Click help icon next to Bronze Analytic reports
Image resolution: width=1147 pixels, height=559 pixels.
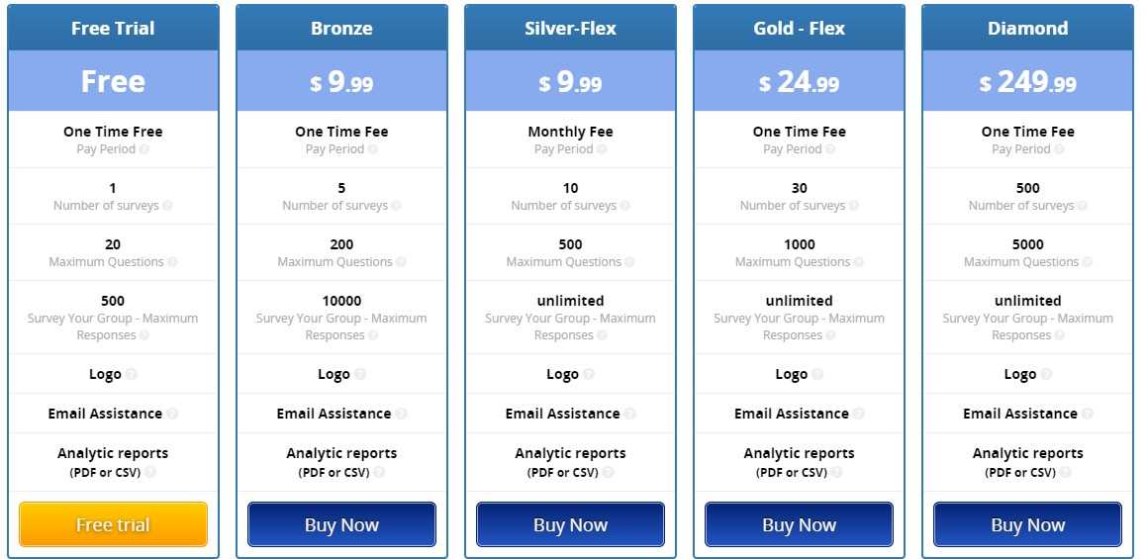tap(379, 473)
